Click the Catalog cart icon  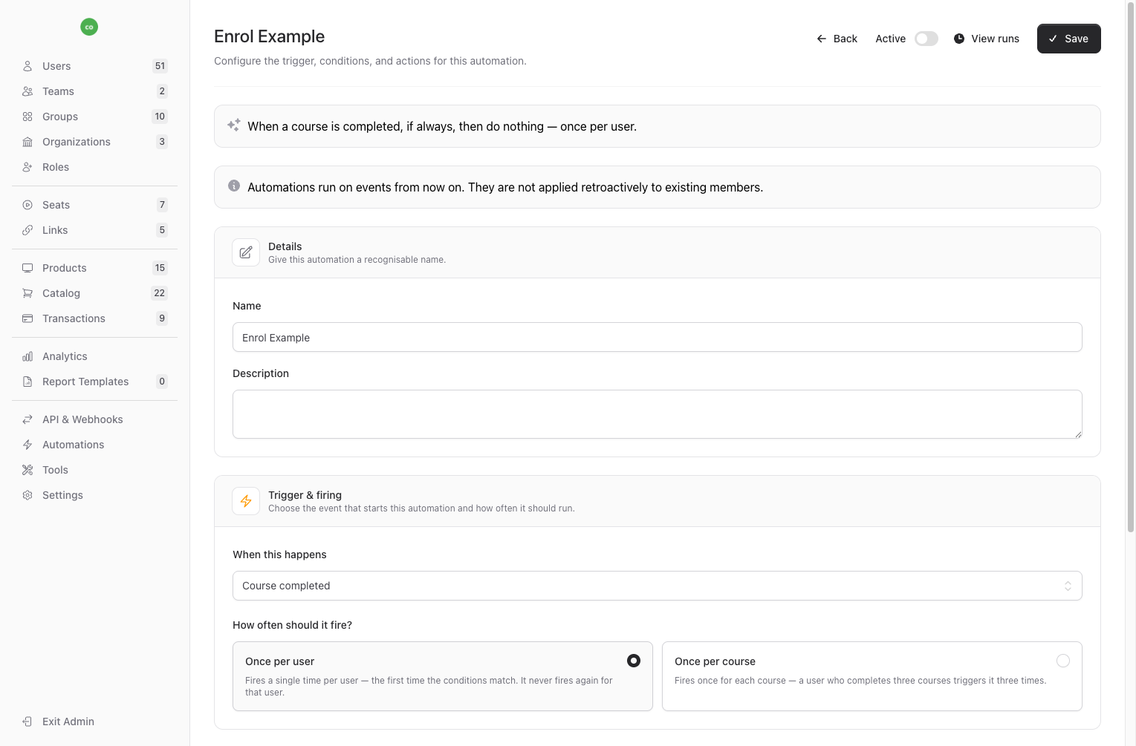point(27,293)
